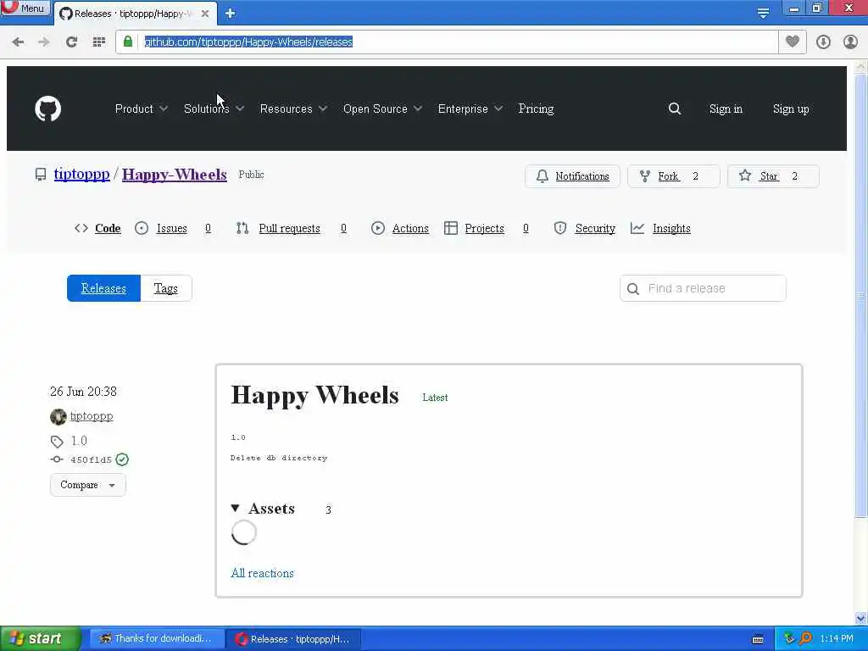Go to GitHub home via Octocat logo
The height and width of the screenshot is (651, 868).
tap(48, 108)
